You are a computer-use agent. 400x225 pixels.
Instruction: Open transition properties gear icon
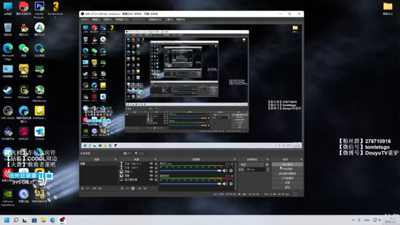267,164
